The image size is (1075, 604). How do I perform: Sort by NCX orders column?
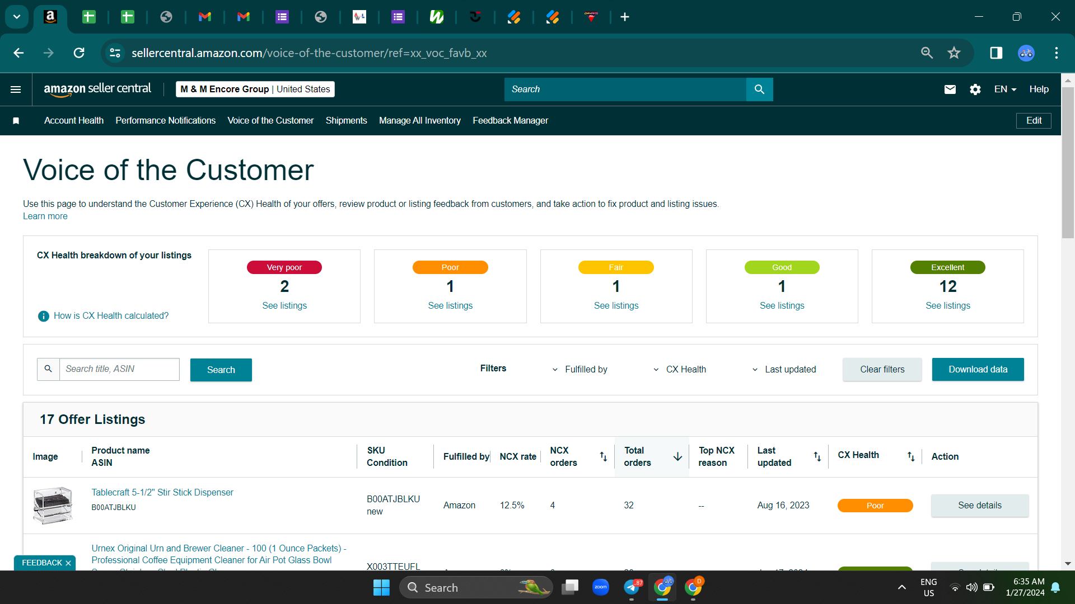pos(604,456)
